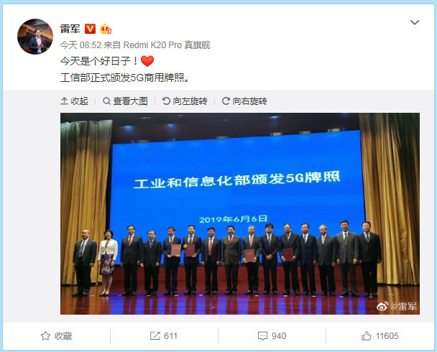Viewport: 437px width, 352px height.
Task: Click the red heart emoji in post
Action: (147, 61)
